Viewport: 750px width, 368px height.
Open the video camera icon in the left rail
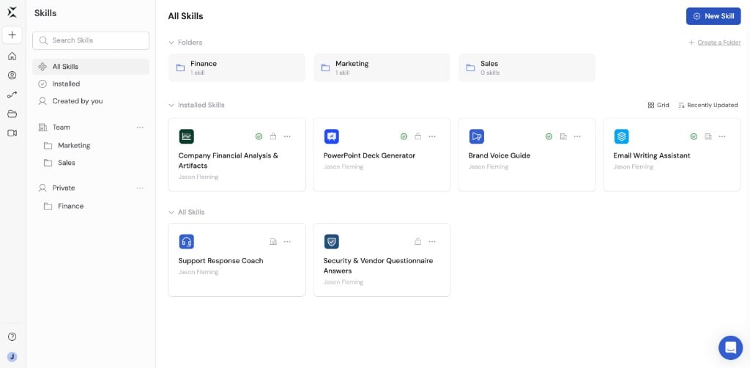point(12,133)
